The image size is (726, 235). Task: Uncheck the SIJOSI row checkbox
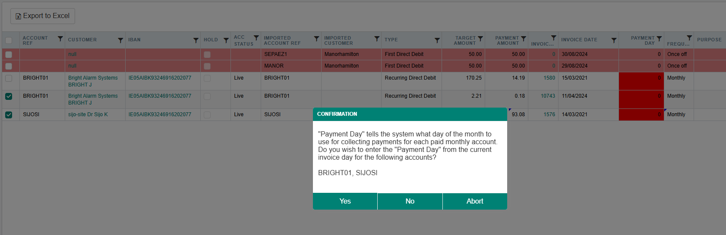(9, 115)
